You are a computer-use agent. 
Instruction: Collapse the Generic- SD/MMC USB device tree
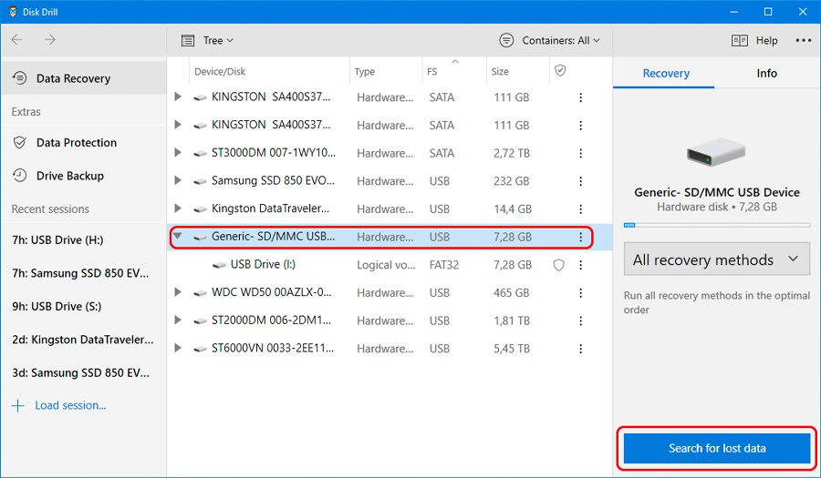coord(178,237)
